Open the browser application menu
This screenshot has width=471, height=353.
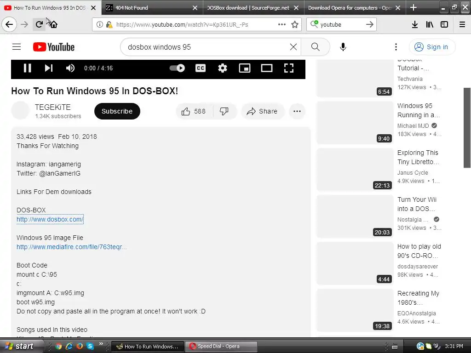(462, 24)
